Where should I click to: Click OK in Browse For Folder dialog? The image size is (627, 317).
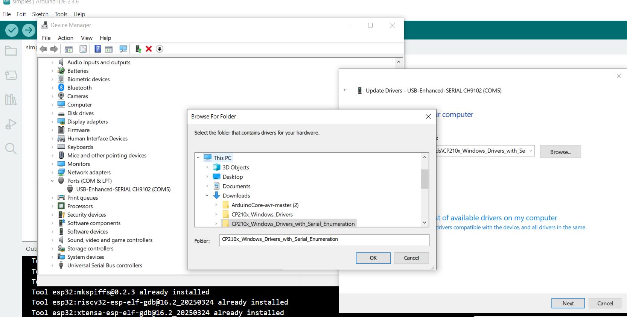point(373,258)
